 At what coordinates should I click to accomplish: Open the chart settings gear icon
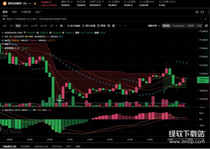point(114,26)
